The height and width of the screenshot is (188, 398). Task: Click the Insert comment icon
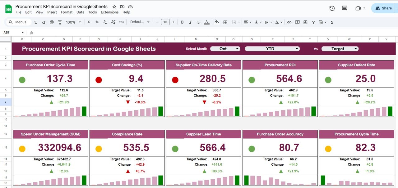coord(297,22)
